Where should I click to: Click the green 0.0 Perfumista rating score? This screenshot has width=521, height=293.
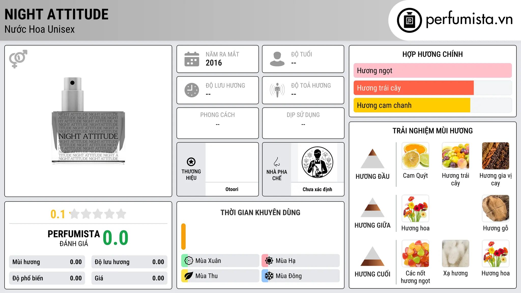tap(115, 238)
